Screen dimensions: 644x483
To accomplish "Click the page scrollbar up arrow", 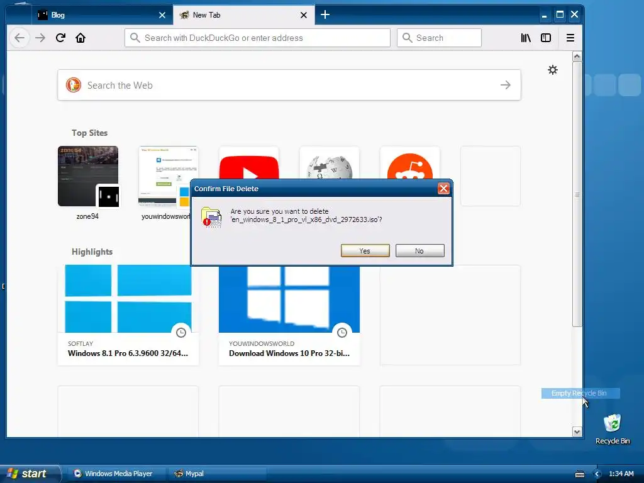I will click(x=577, y=56).
